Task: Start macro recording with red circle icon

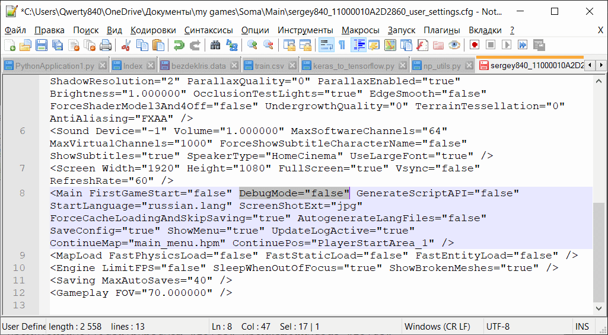Action: point(474,46)
